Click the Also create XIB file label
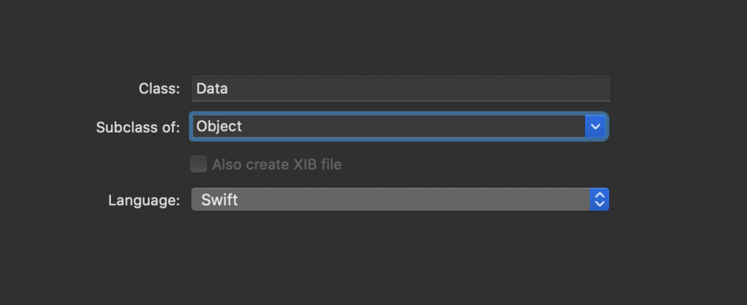 (276, 165)
